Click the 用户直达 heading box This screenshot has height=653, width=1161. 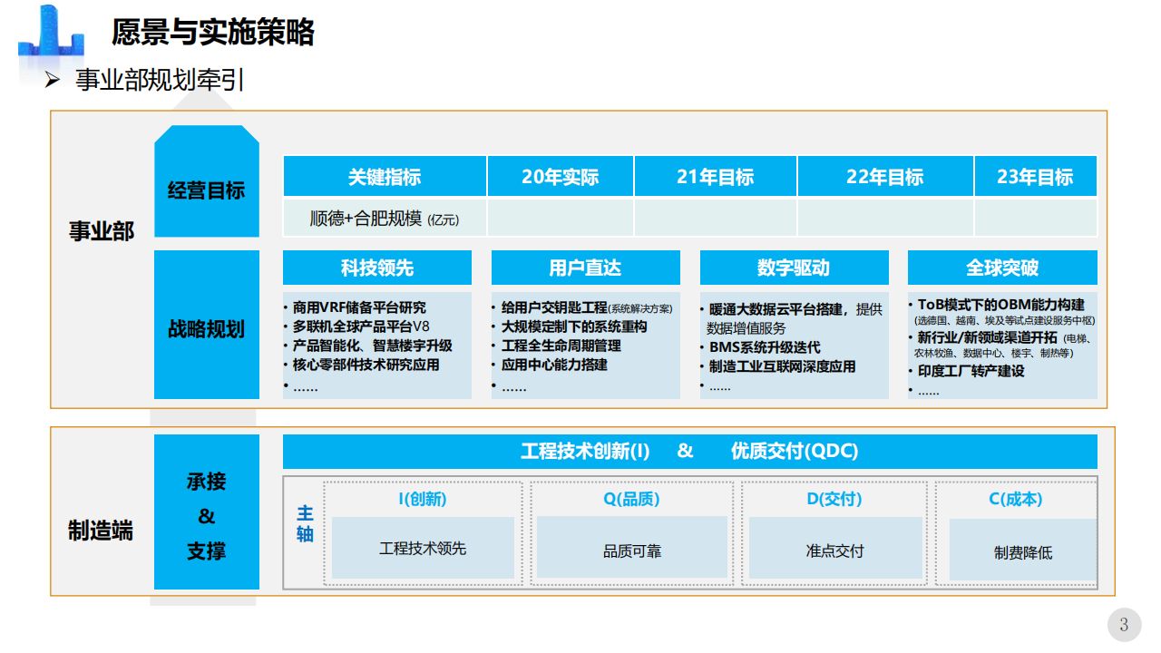(x=586, y=268)
